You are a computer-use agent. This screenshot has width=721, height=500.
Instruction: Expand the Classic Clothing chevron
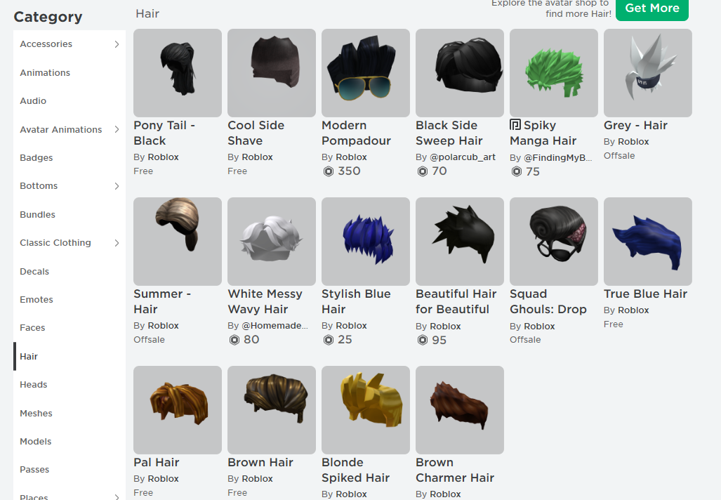[x=117, y=243]
